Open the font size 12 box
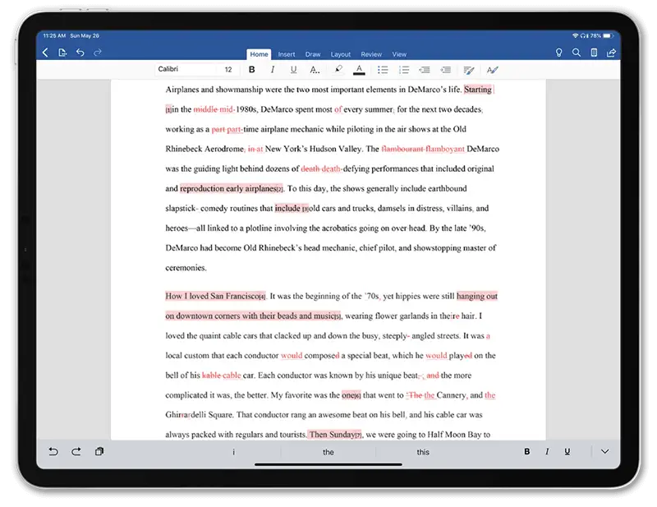657x507 pixels. tap(227, 70)
